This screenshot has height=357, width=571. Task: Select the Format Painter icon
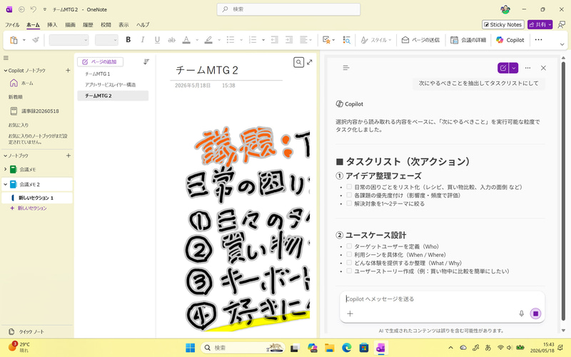click(x=35, y=40)
